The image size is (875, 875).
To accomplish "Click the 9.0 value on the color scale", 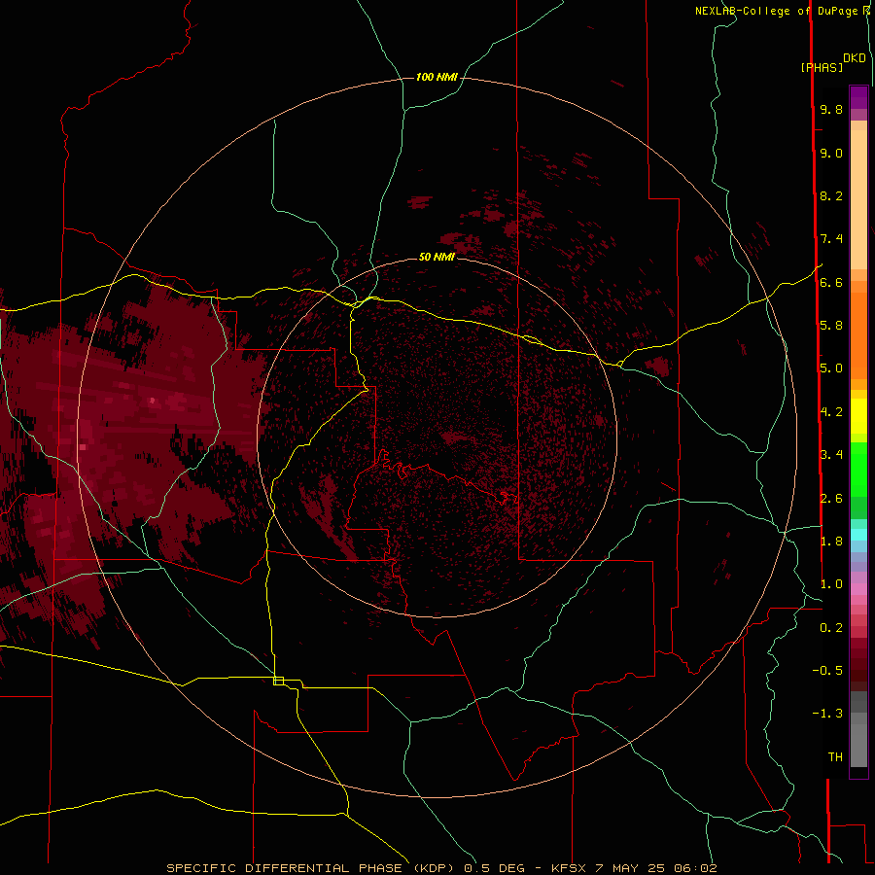I will 831,153.
